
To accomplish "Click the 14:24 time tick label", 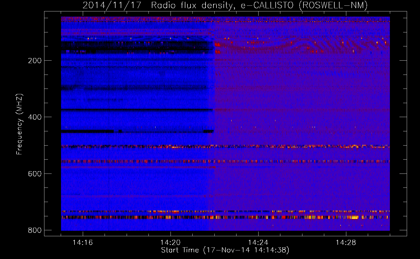I will point(258,243).
